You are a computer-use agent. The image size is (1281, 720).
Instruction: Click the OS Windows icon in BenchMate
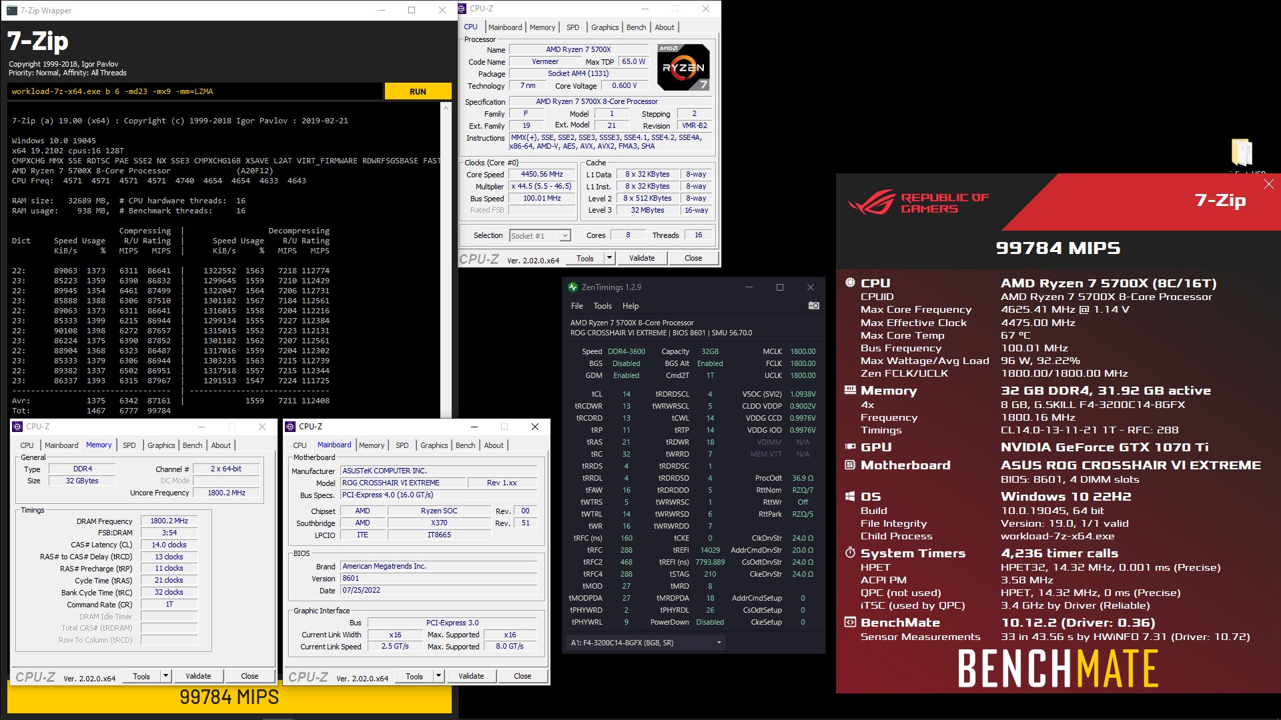click(850, 496)
